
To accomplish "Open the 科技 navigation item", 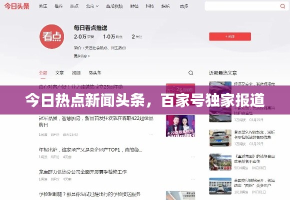I will [150, 6].
